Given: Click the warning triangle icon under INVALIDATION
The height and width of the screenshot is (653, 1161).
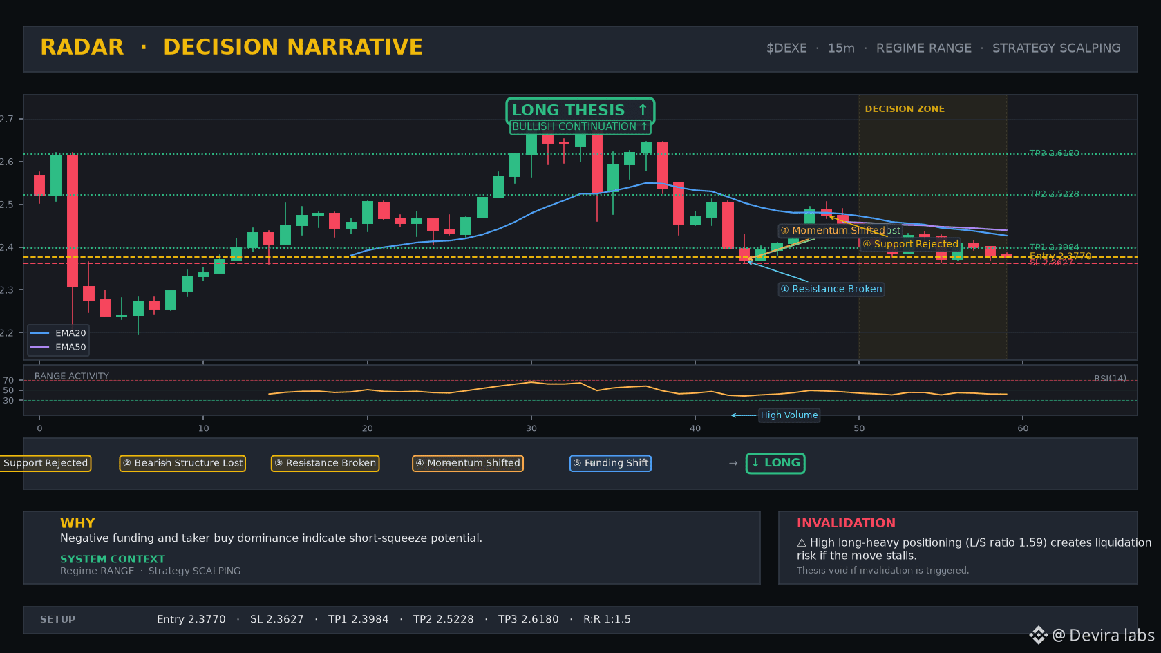Looking at the screenshot, I should point(802,543).
